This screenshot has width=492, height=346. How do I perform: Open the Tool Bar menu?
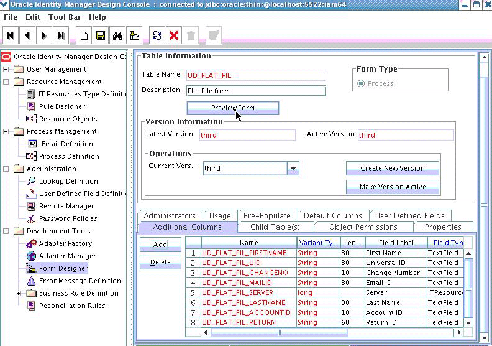click(x=64, y=17)
